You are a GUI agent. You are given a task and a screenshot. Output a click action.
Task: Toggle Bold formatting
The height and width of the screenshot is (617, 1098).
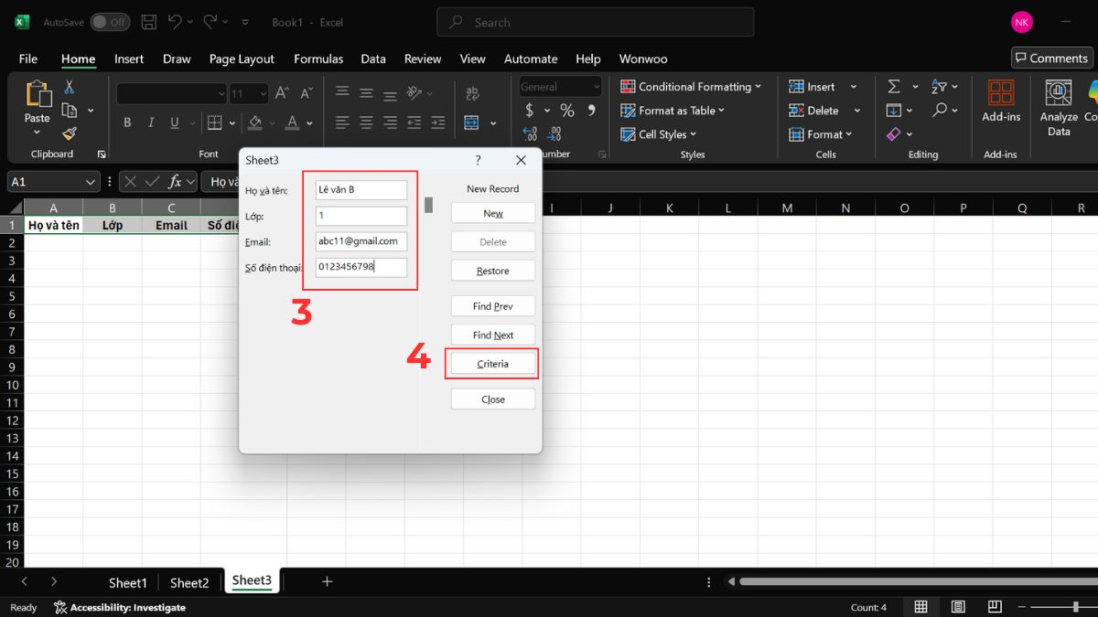coord(126,122)
